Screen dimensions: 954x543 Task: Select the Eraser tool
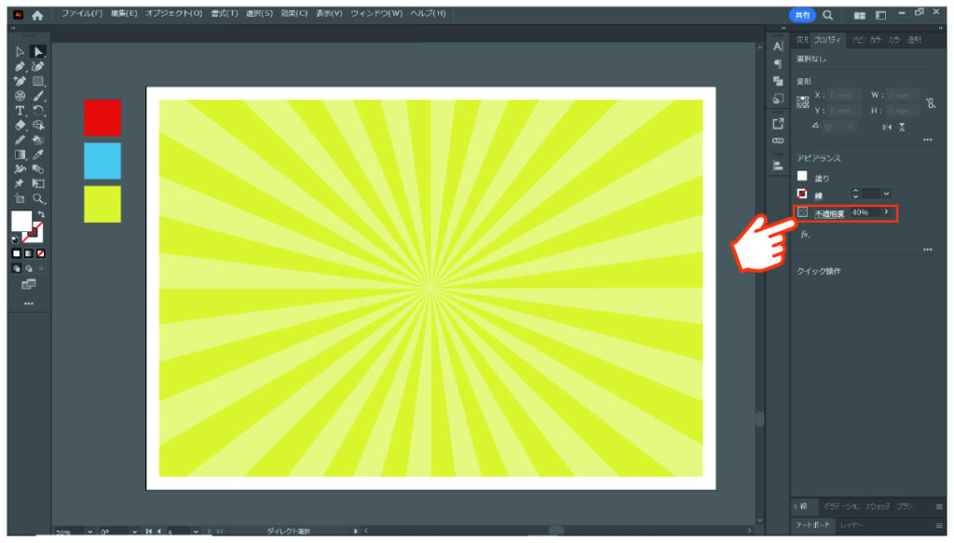coord(20,125)
